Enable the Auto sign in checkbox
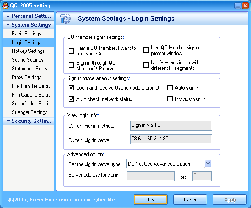Image resolution: width=251 pixels, height=208 pixels. tap(170, 88)
